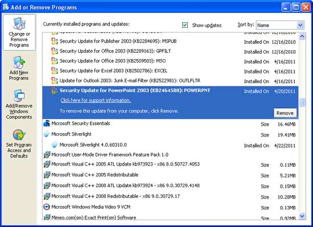
Task: Click the Add or Remove Programs title bar icon
Action: [6, 7]
